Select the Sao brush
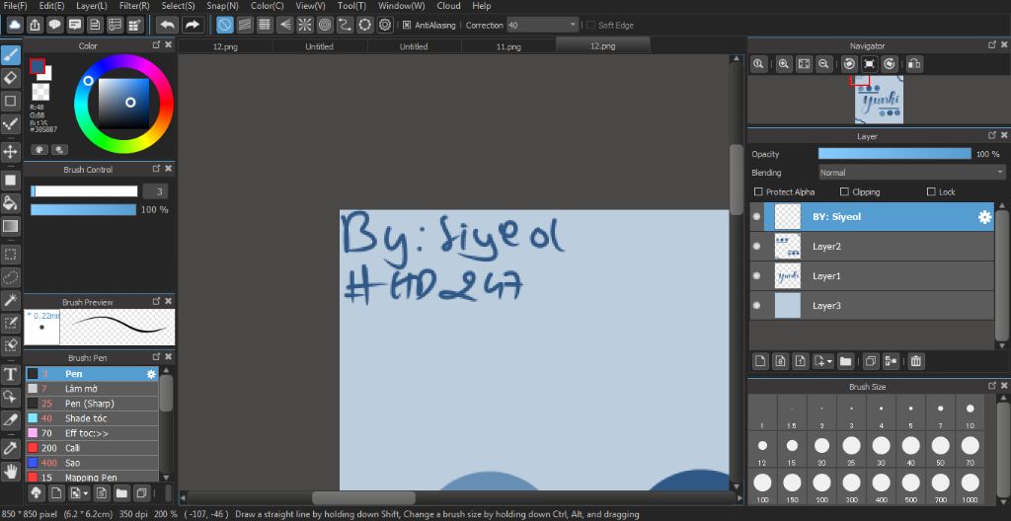Viewport: 1011px width, 521px height. (x=92, y=463)
